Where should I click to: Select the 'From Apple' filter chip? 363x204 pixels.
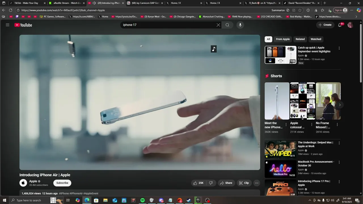[x=283, y=39]
